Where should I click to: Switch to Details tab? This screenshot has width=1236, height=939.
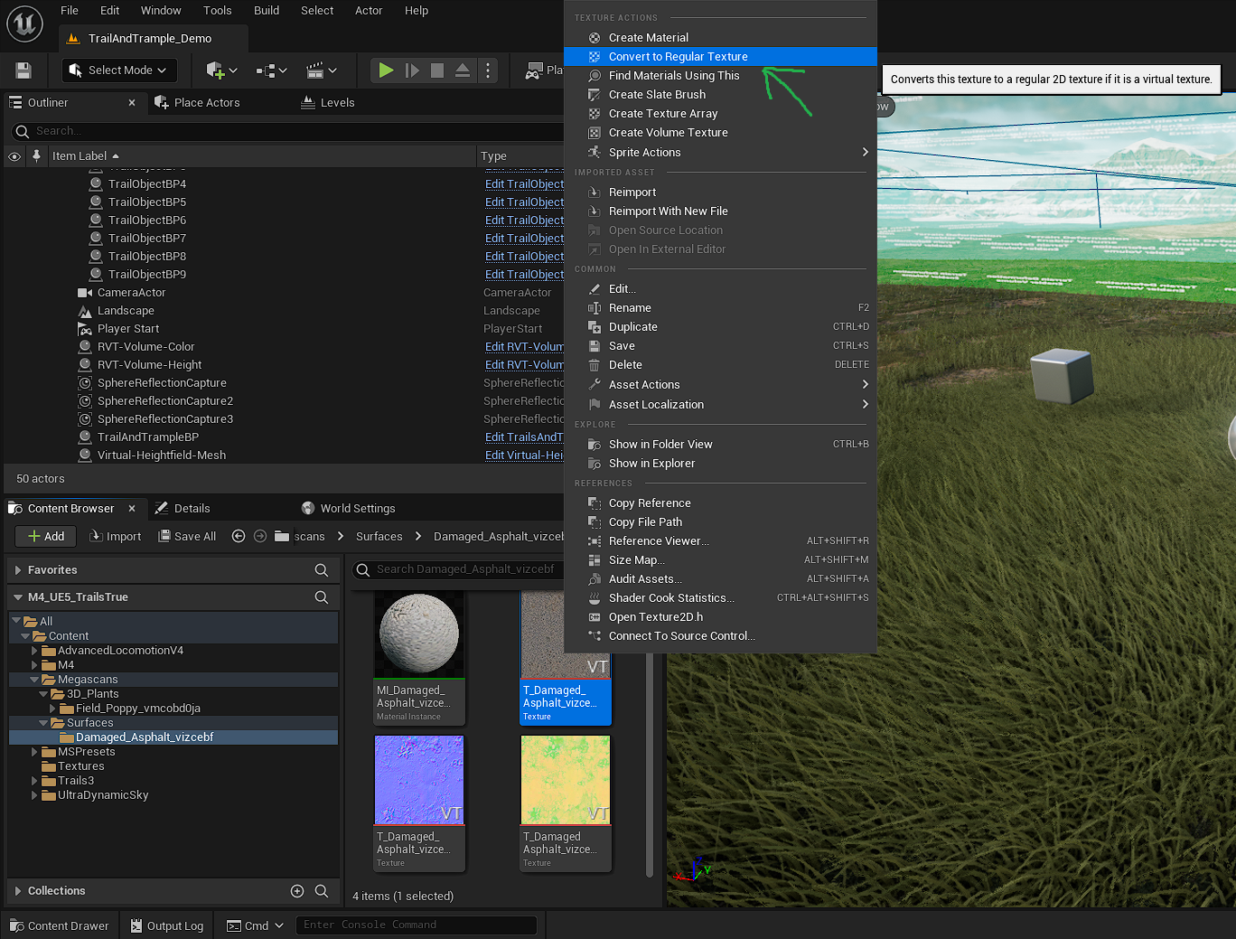(183, 508)
